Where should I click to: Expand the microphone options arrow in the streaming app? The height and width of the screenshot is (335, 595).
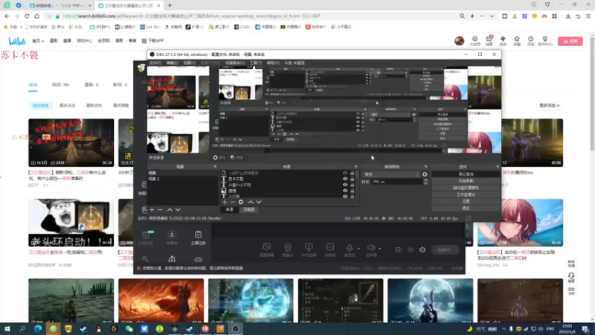[x=358, y=249]
